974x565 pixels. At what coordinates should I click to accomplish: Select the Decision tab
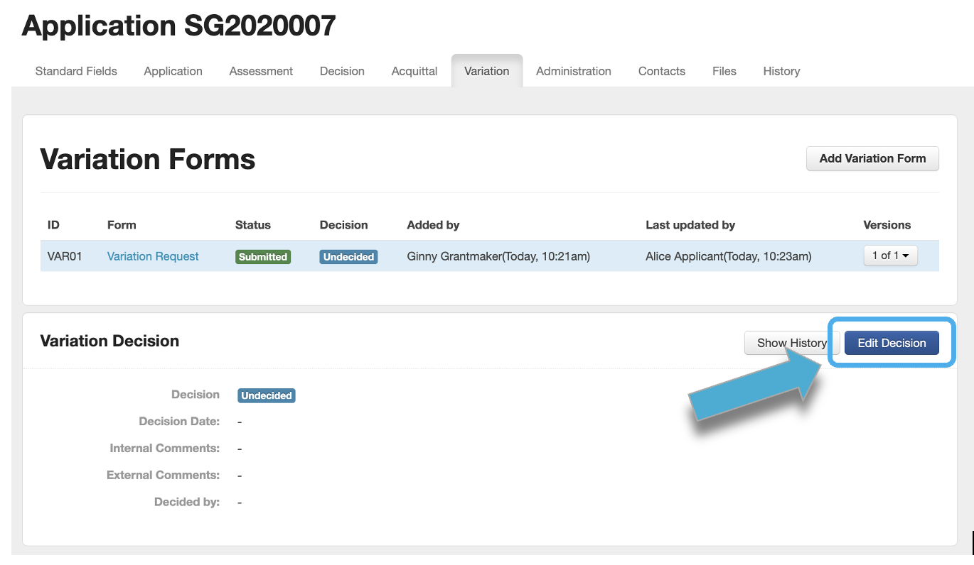(342, 71)
